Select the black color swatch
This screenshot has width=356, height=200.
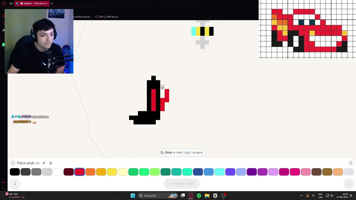(x=15, y=172)
